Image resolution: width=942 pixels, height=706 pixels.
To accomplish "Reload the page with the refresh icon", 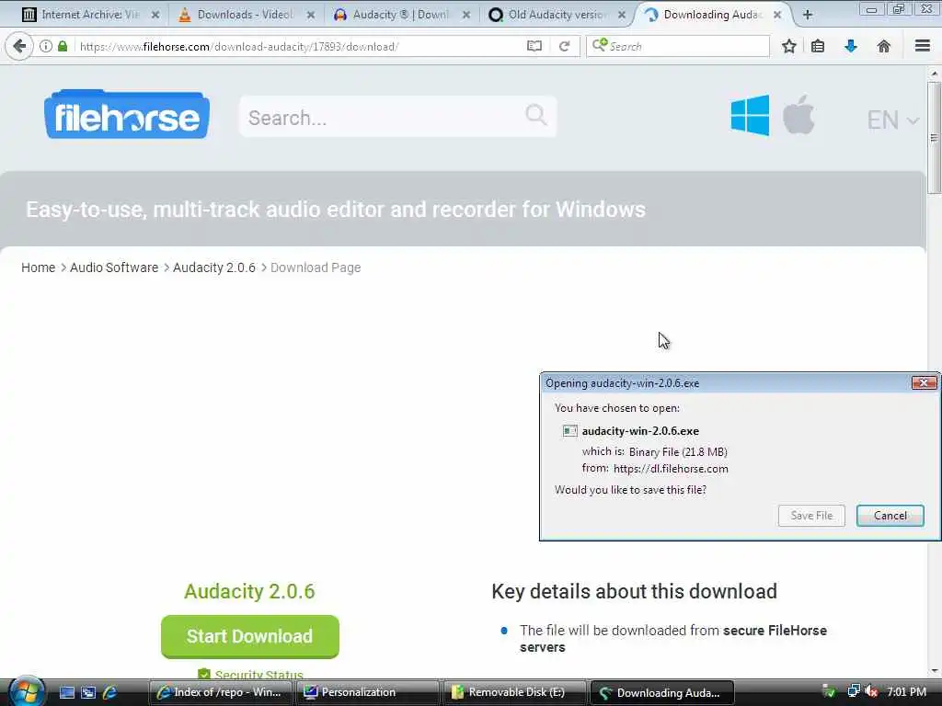I will [564, 46].
